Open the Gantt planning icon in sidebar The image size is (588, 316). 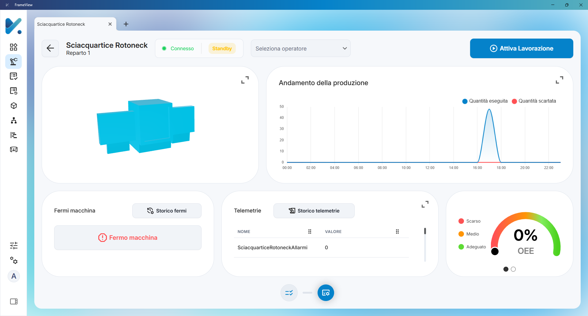[13, 135]
